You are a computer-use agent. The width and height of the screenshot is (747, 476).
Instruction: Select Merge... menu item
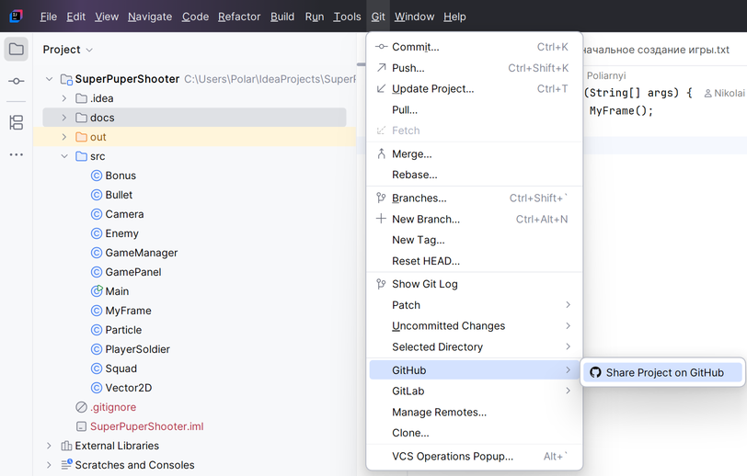(x=475, y=154)
